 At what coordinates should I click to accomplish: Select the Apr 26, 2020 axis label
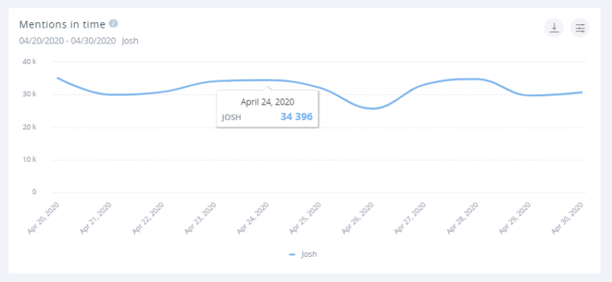(x=357, y=218)
